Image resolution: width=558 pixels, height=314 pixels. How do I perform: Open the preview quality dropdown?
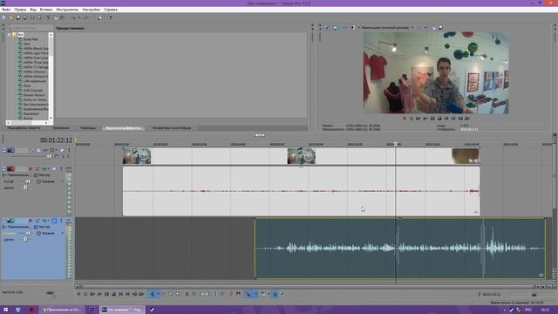[412, 27]
